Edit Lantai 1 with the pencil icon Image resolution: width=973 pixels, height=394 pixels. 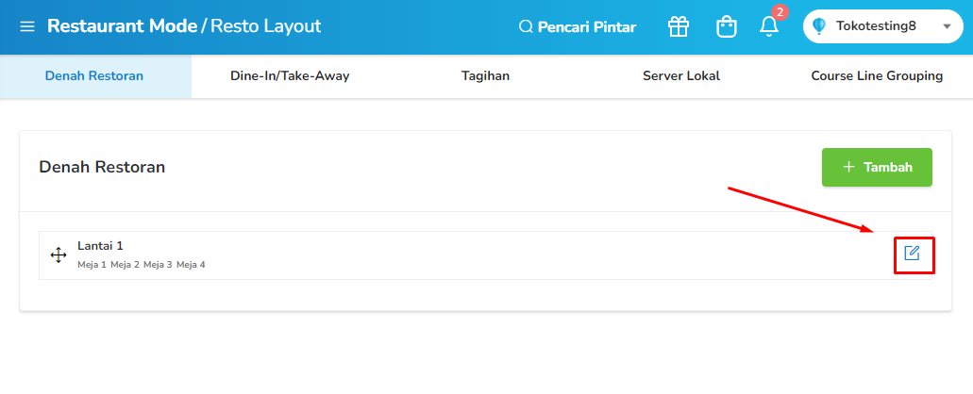click(x=912, y=253)
